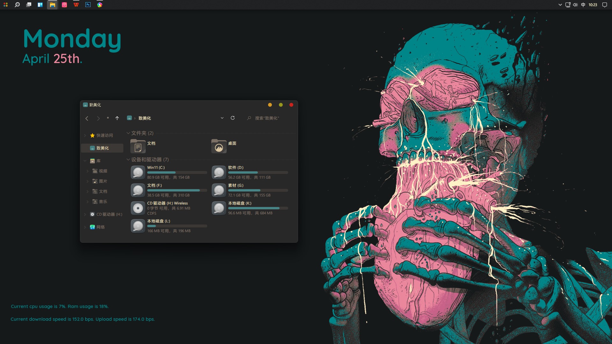
Task: Open the WPS Office taskbar icon
Action: tap(76, 5)
